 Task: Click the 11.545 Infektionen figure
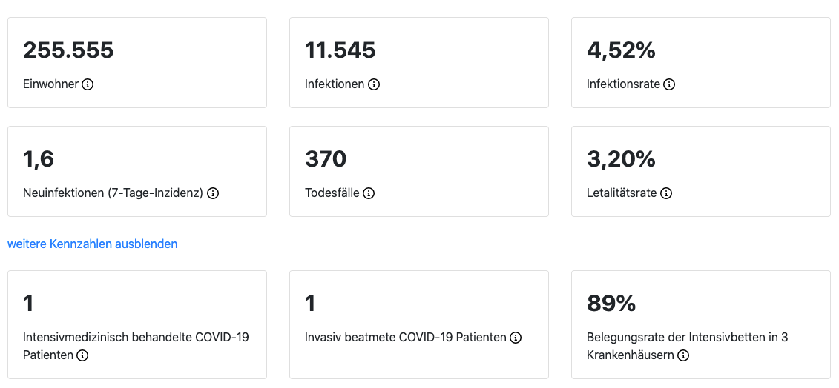[x=340, y=50]
